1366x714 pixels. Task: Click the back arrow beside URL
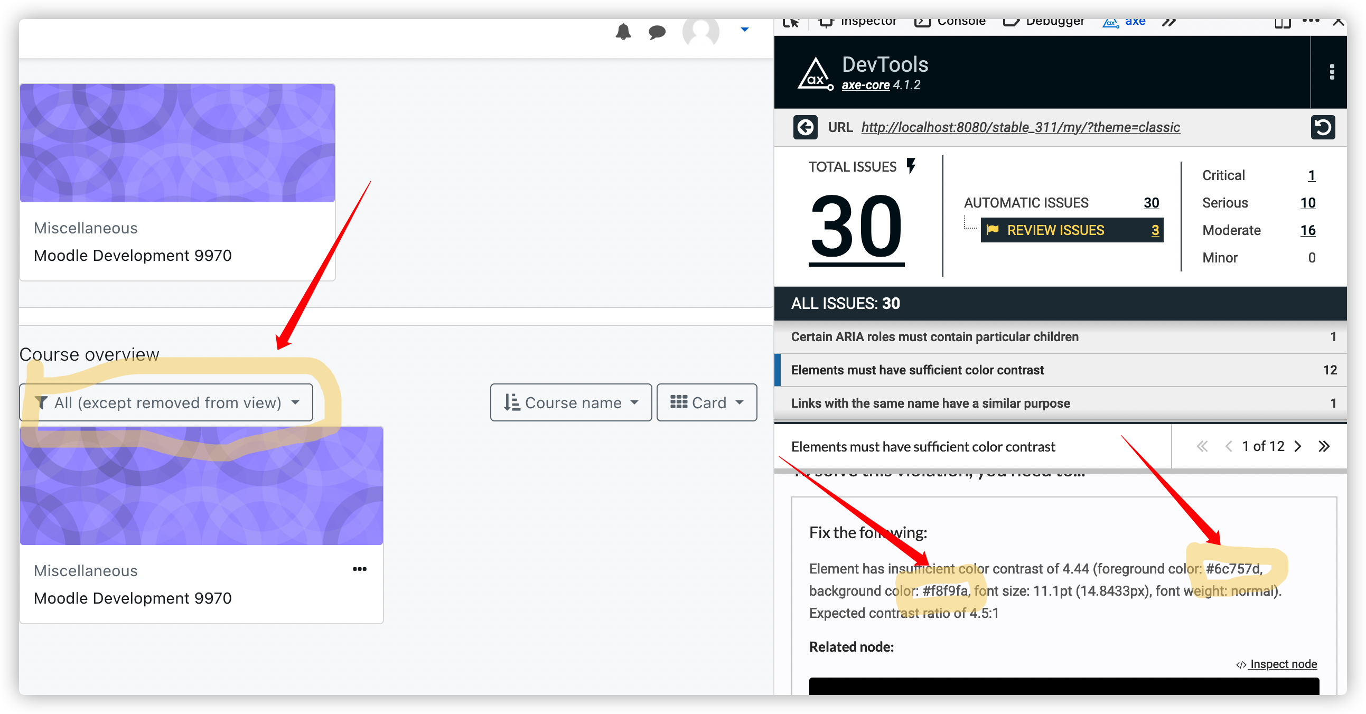coord(805,127)
